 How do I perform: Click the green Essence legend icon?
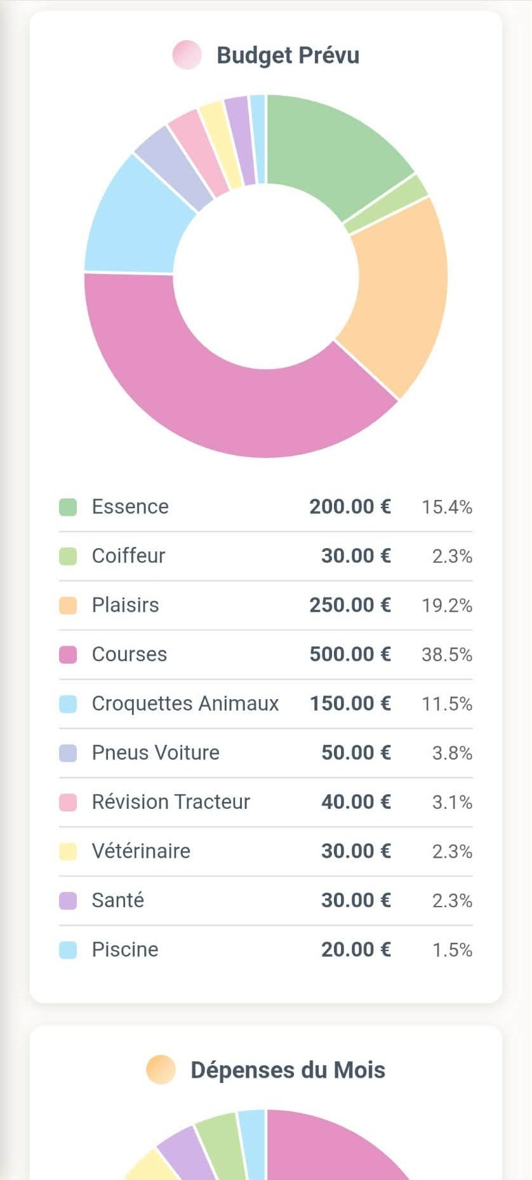tap(68, 506)
